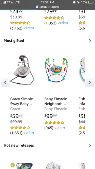95x169 pixels.
Task: Tap the Hot new releases heading
Action: (19, 145)
